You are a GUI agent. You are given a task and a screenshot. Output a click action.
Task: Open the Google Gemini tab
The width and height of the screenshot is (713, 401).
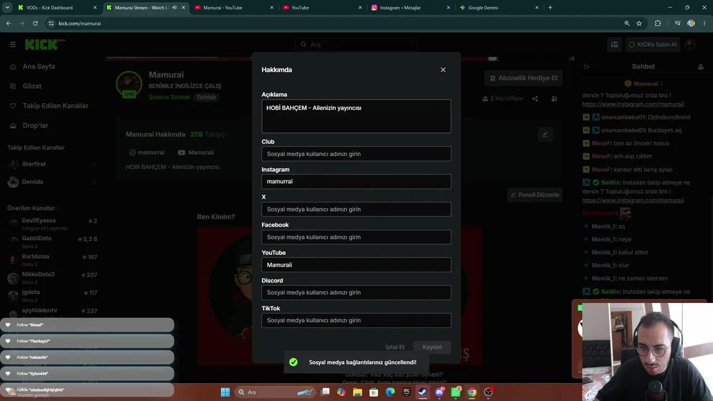point(499,8)
